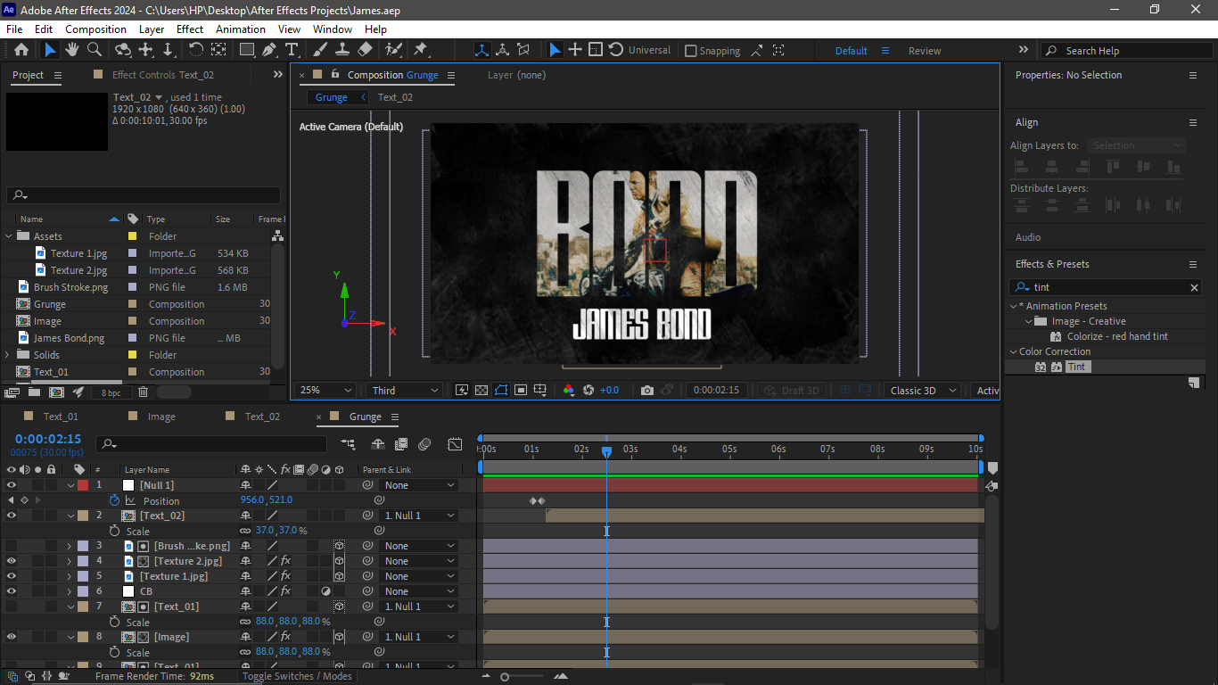Select the Pen tool
Screen dimensions: 1218x685
click(x=269, y=50)
